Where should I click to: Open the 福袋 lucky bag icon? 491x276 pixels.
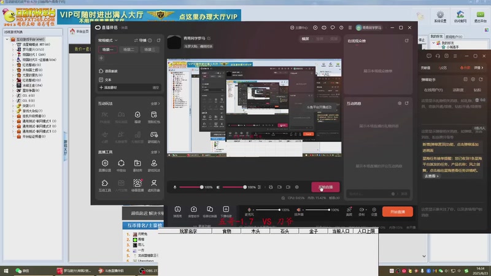(137, 117)
